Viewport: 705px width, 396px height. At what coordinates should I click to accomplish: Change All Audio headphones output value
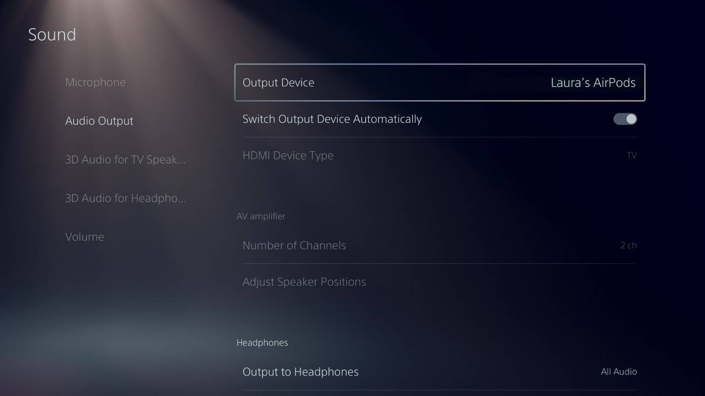[x=619, y=372]
